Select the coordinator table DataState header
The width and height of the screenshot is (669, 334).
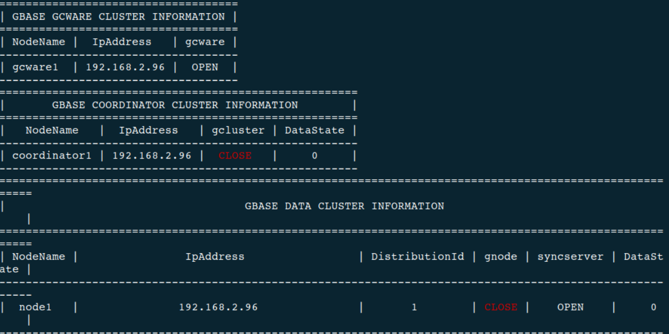pyautogui.click(x=315, y=130)
